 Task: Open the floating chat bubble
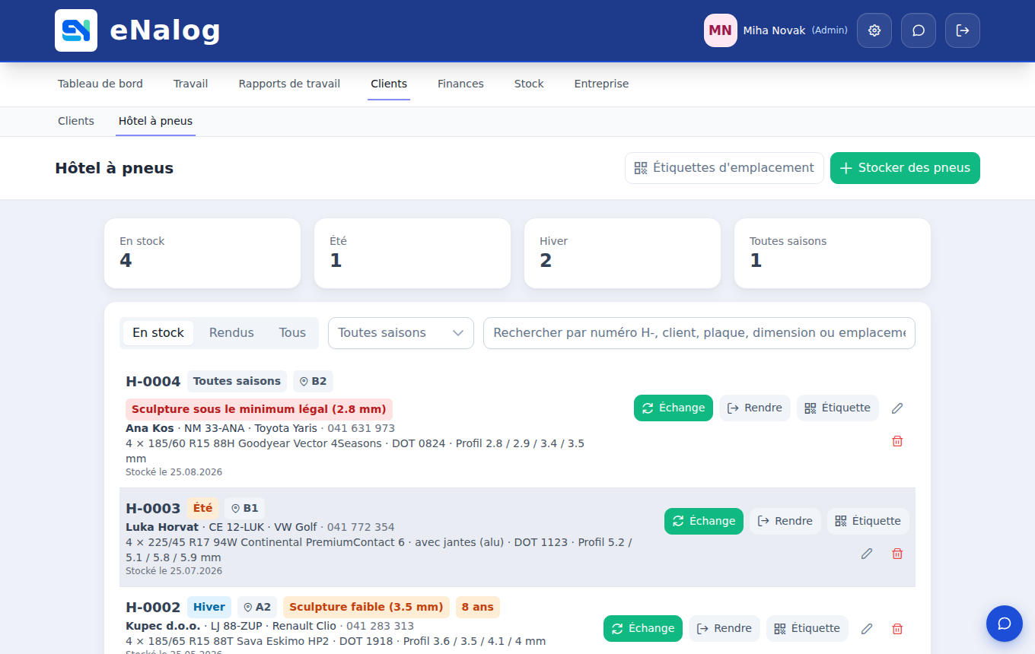tap(1005, 624)
